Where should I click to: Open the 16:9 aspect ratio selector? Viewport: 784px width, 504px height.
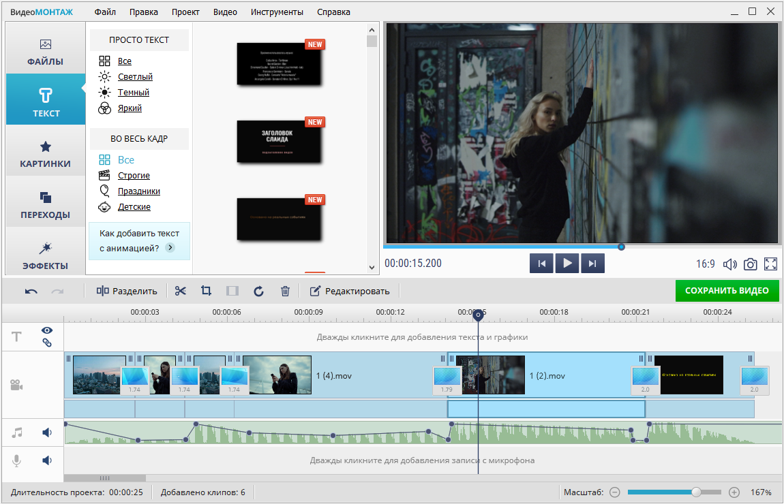(705, 264)
